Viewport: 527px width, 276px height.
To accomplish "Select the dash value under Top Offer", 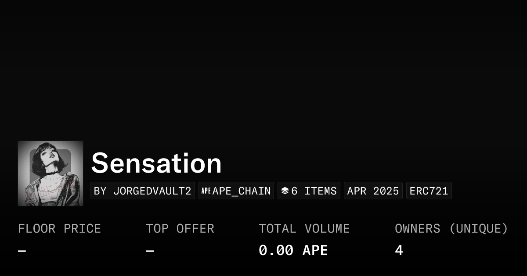I will pos(150,251).
